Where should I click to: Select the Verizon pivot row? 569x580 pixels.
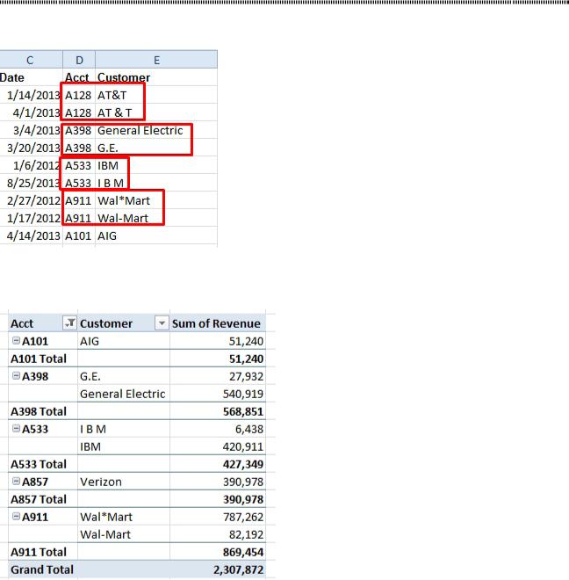click(137, 482)
